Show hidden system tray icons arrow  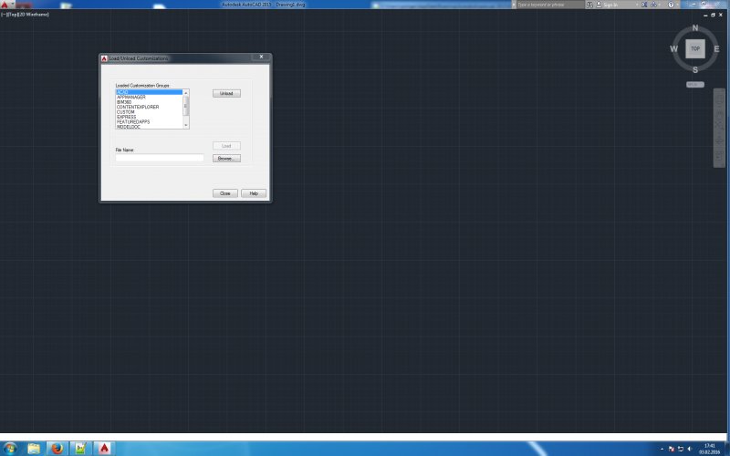(662, 449)
